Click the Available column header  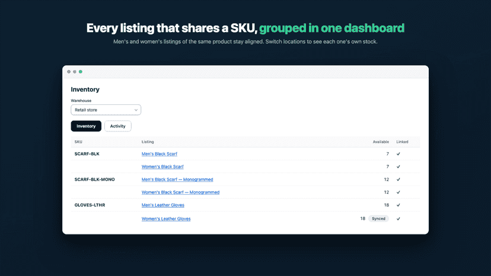[381, 142]
